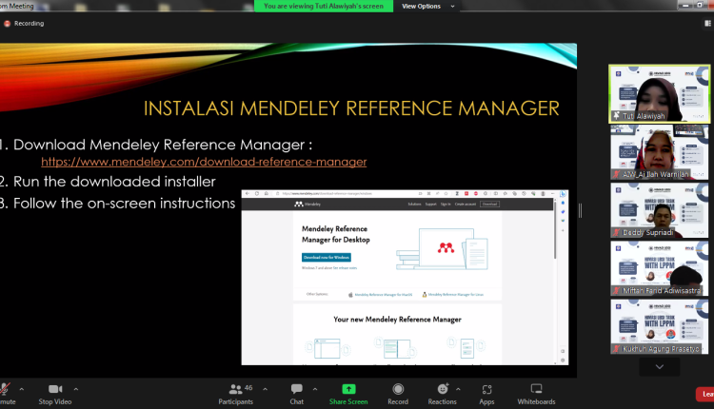Click the slide browser back arrow

click(248, 193)
